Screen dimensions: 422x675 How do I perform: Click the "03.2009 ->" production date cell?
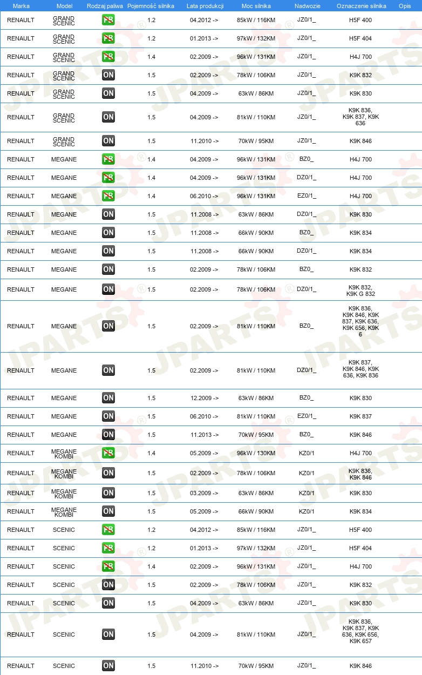(x=205, y=493)
